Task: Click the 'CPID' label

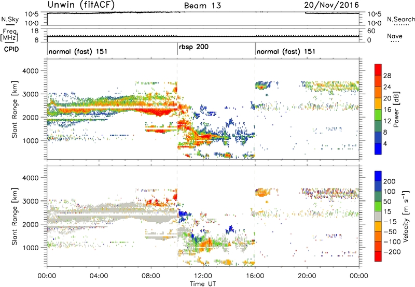Action: 11,49
